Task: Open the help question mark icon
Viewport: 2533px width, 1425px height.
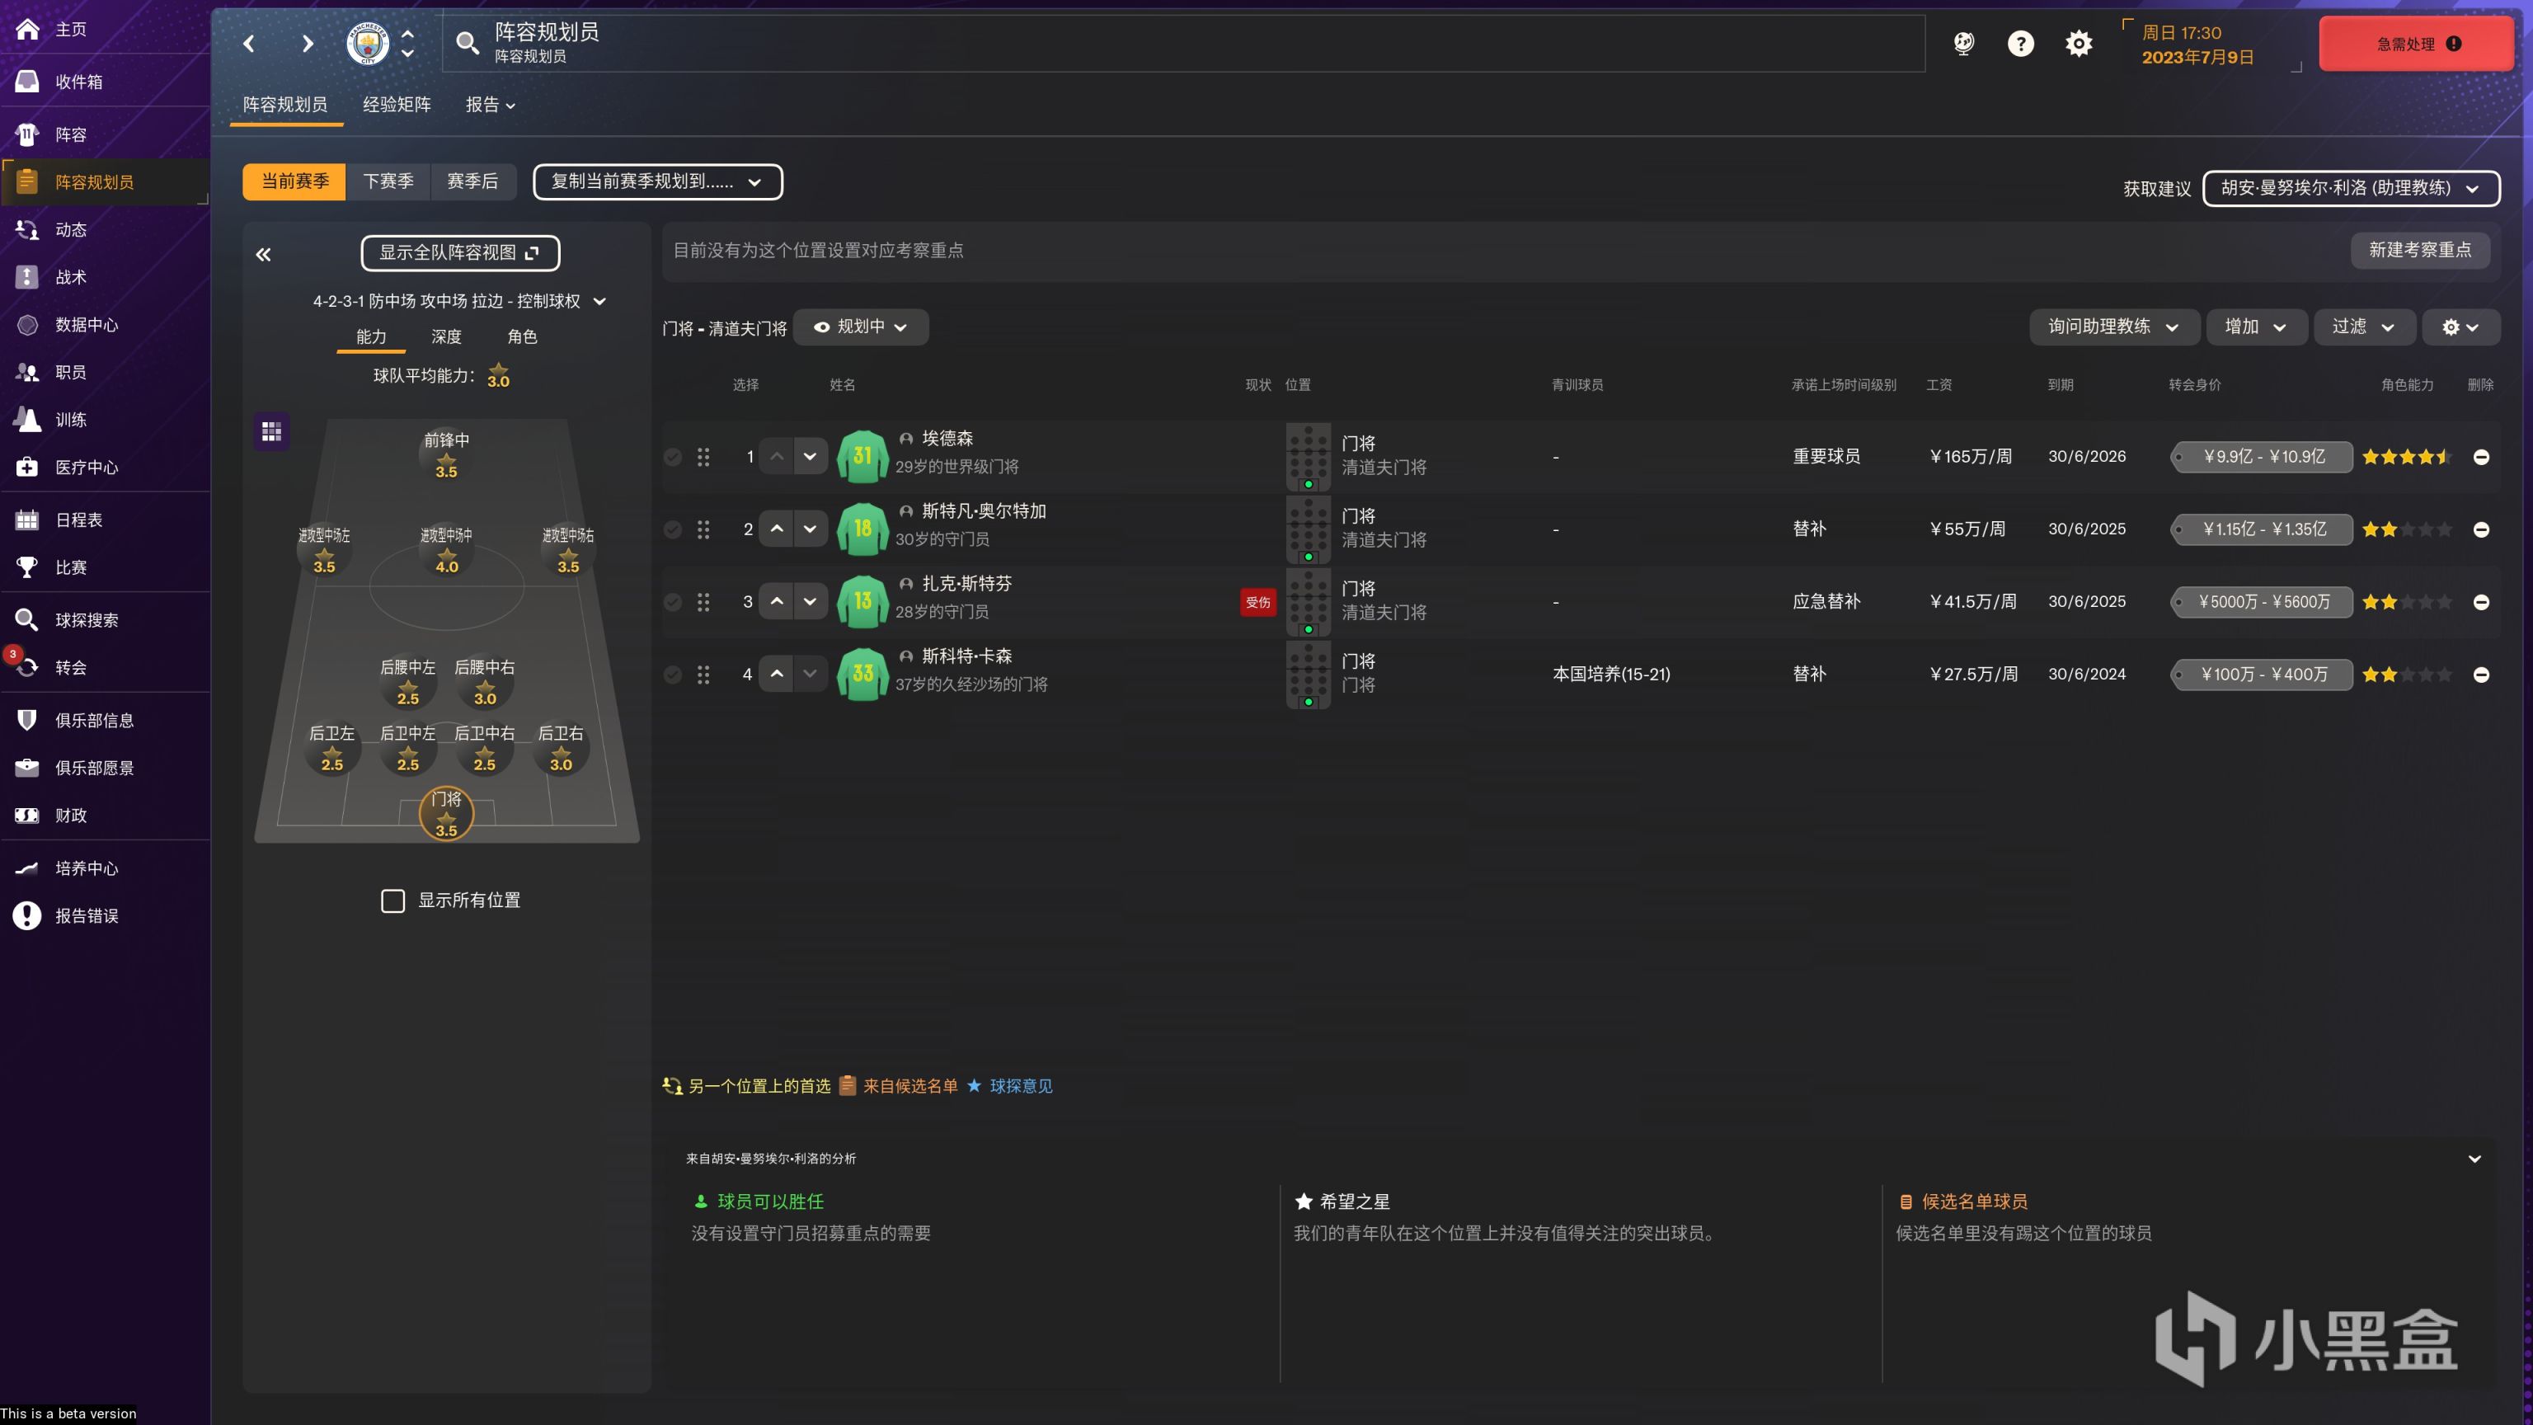Action: pos(2021,43)
